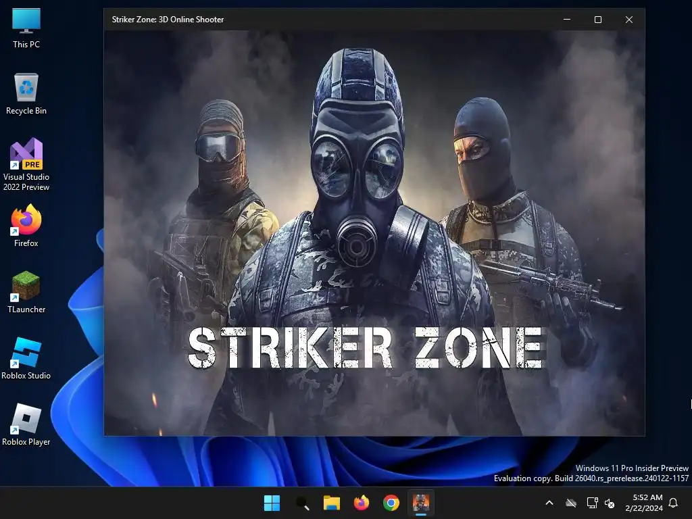Image resolution: width=692 pixels, height=519 pixels.
Task: Open taskbar Search magnifier
Action: pyautogui.click(x=302, y=503)
